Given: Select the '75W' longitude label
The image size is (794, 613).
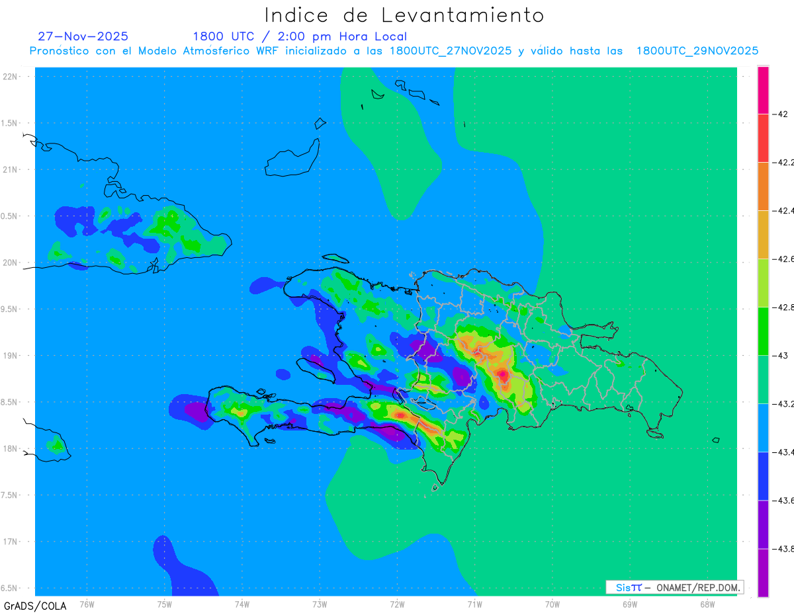Looking at the screenshot, I should 165,604.
